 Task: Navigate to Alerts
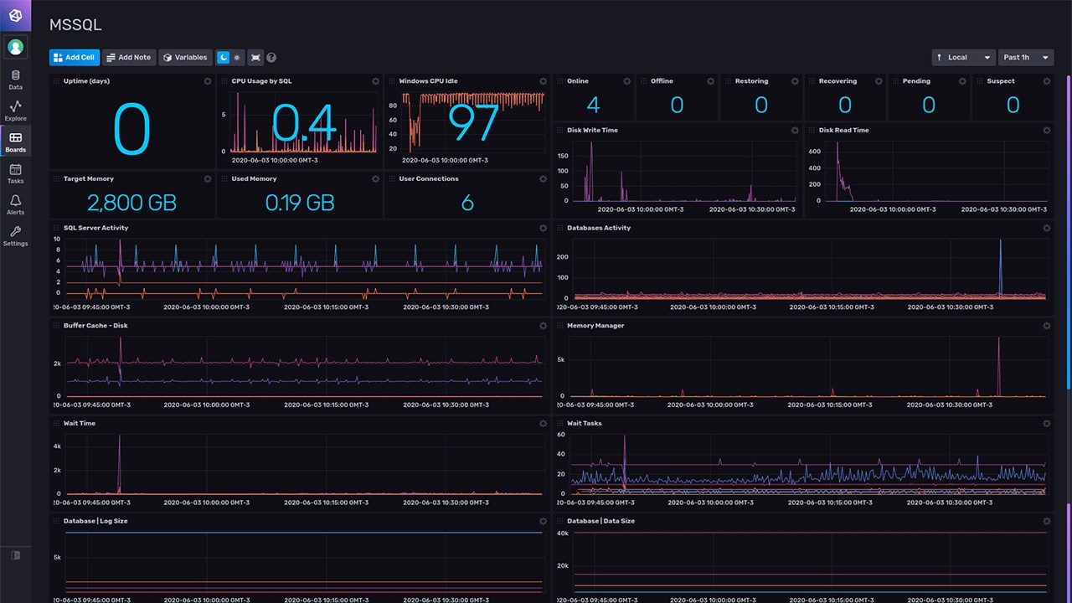click(15, 204)
